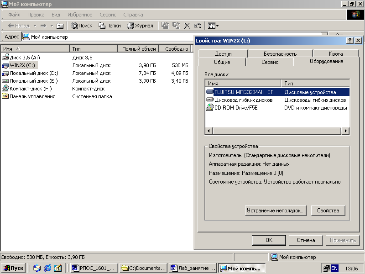
Task: Launch Internet Explorer from quick launch
Action: (x=47, y=268)
